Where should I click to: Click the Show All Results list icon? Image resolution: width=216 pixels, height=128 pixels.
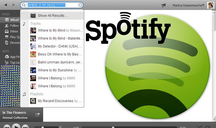tap(33, 16)
